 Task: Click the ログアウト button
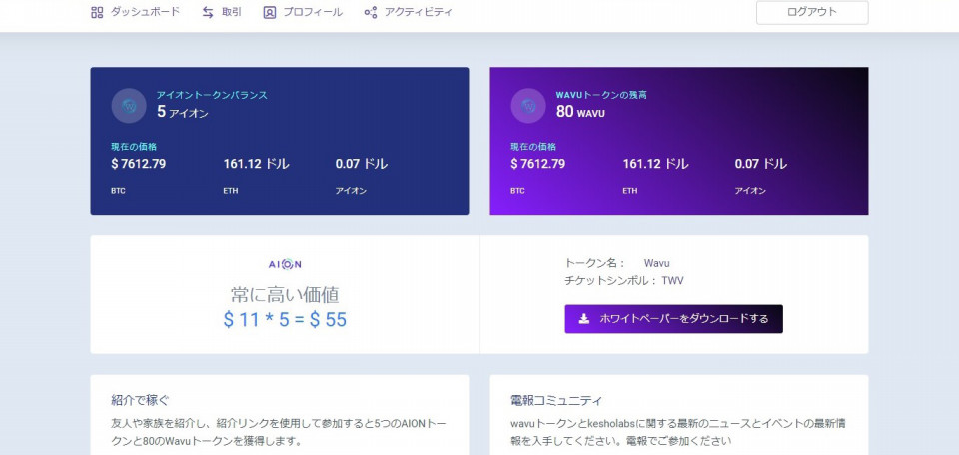[x=812, y=12]
